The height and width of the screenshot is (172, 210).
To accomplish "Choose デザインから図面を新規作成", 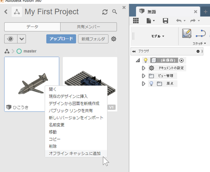I will tap(76, 103).
